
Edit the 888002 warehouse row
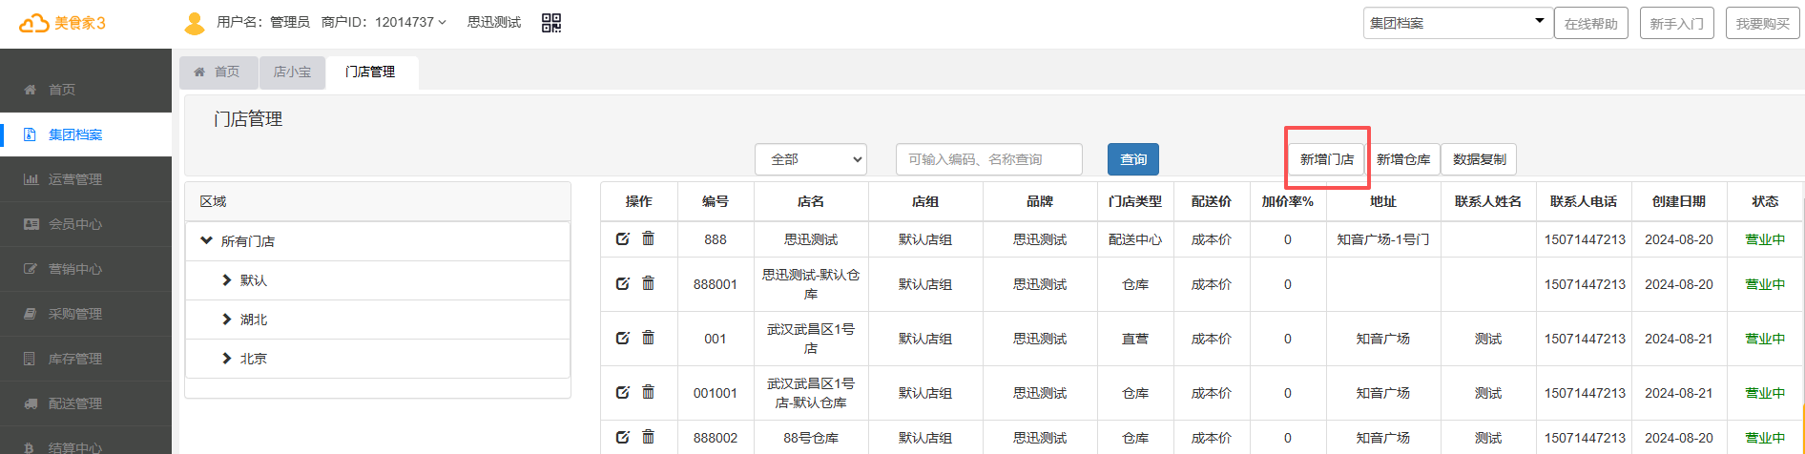623,437
